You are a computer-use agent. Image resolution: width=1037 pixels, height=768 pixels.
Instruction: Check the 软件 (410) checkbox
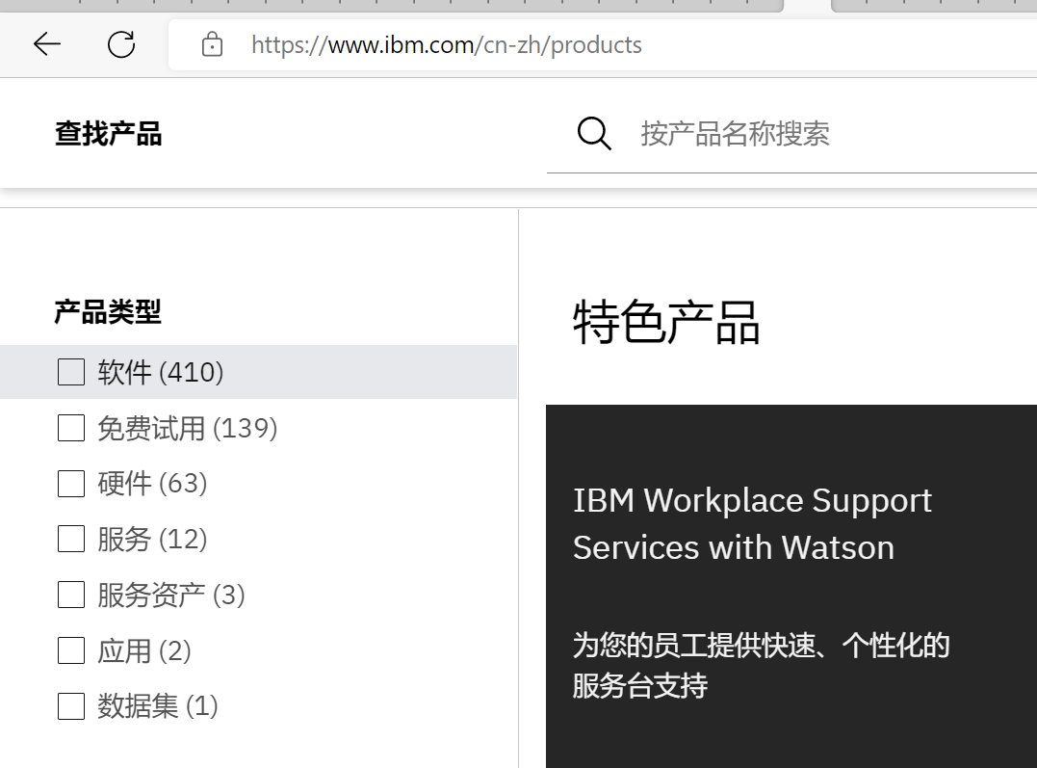coord(71,372)
